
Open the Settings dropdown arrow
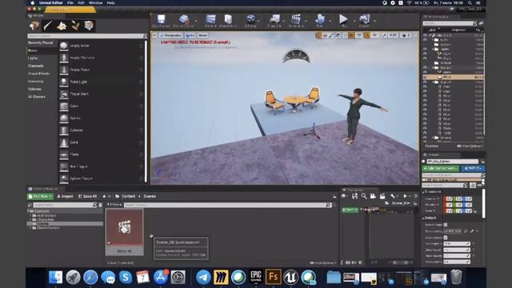[258, 21]
